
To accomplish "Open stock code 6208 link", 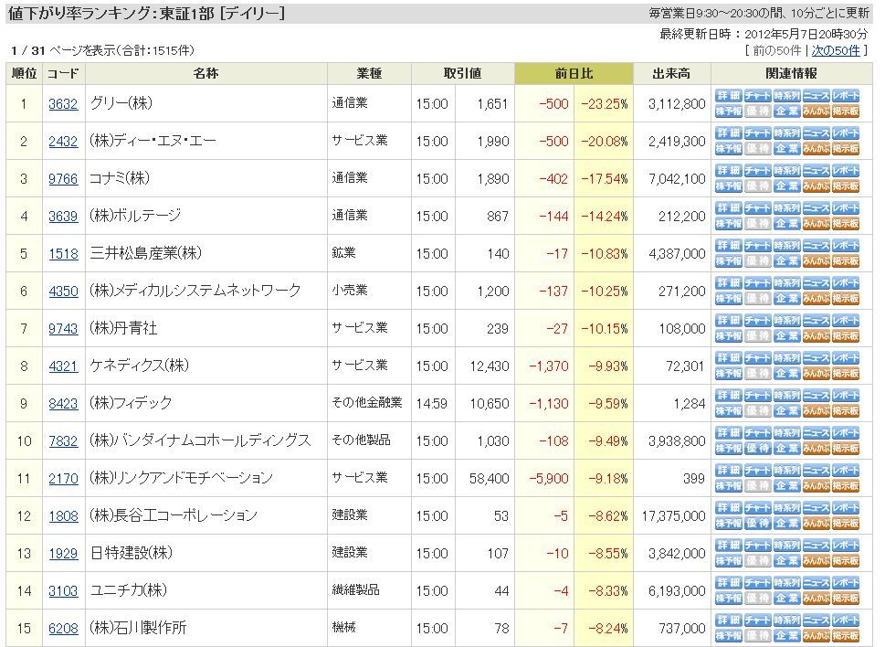I will pyautogui.click(x=63, y=628).
